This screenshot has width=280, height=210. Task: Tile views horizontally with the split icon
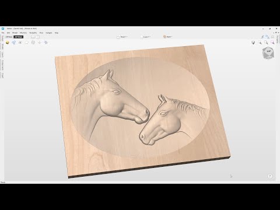point(33,37)
